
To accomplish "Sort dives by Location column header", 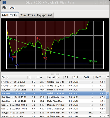I will coord(55,78).
